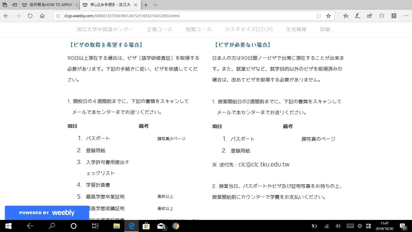Open a new tab with plus icon
The height and width of the screenshot is (232, 412).
tap(146, 5)
